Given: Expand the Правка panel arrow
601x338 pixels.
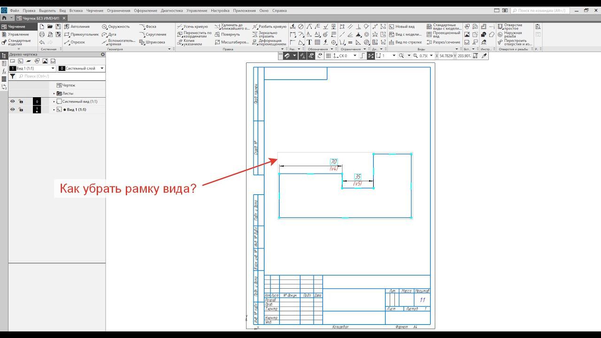Looking at the screenshot, I should (x=283, y=49).
